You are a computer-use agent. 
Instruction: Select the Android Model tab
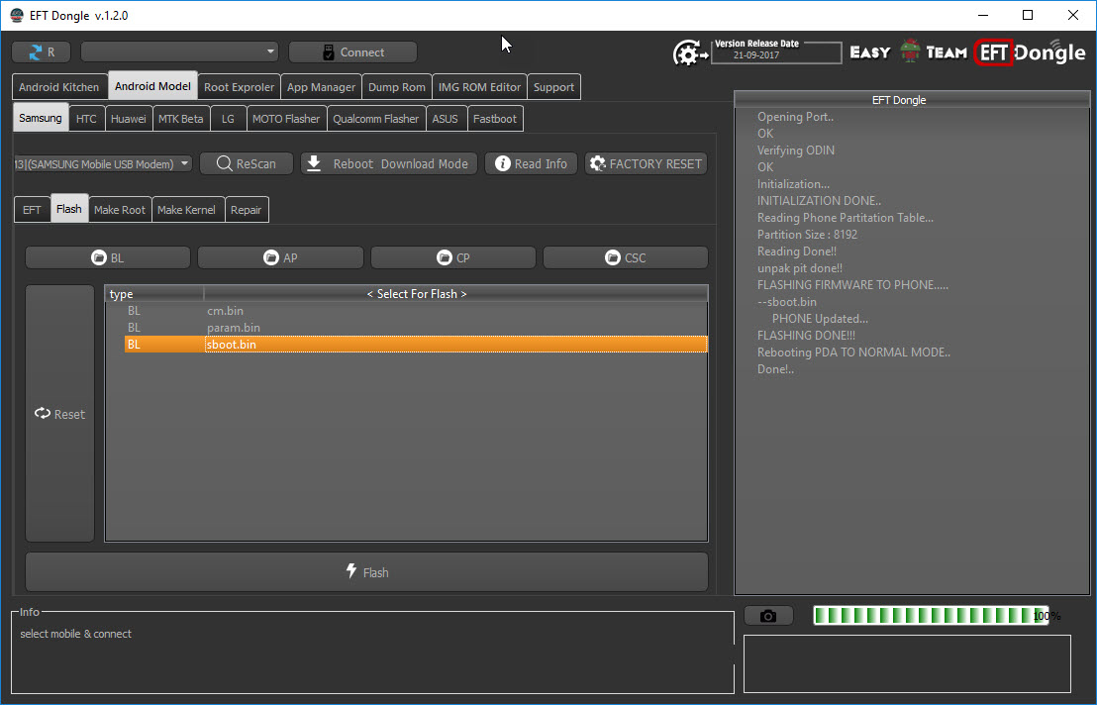152,86
